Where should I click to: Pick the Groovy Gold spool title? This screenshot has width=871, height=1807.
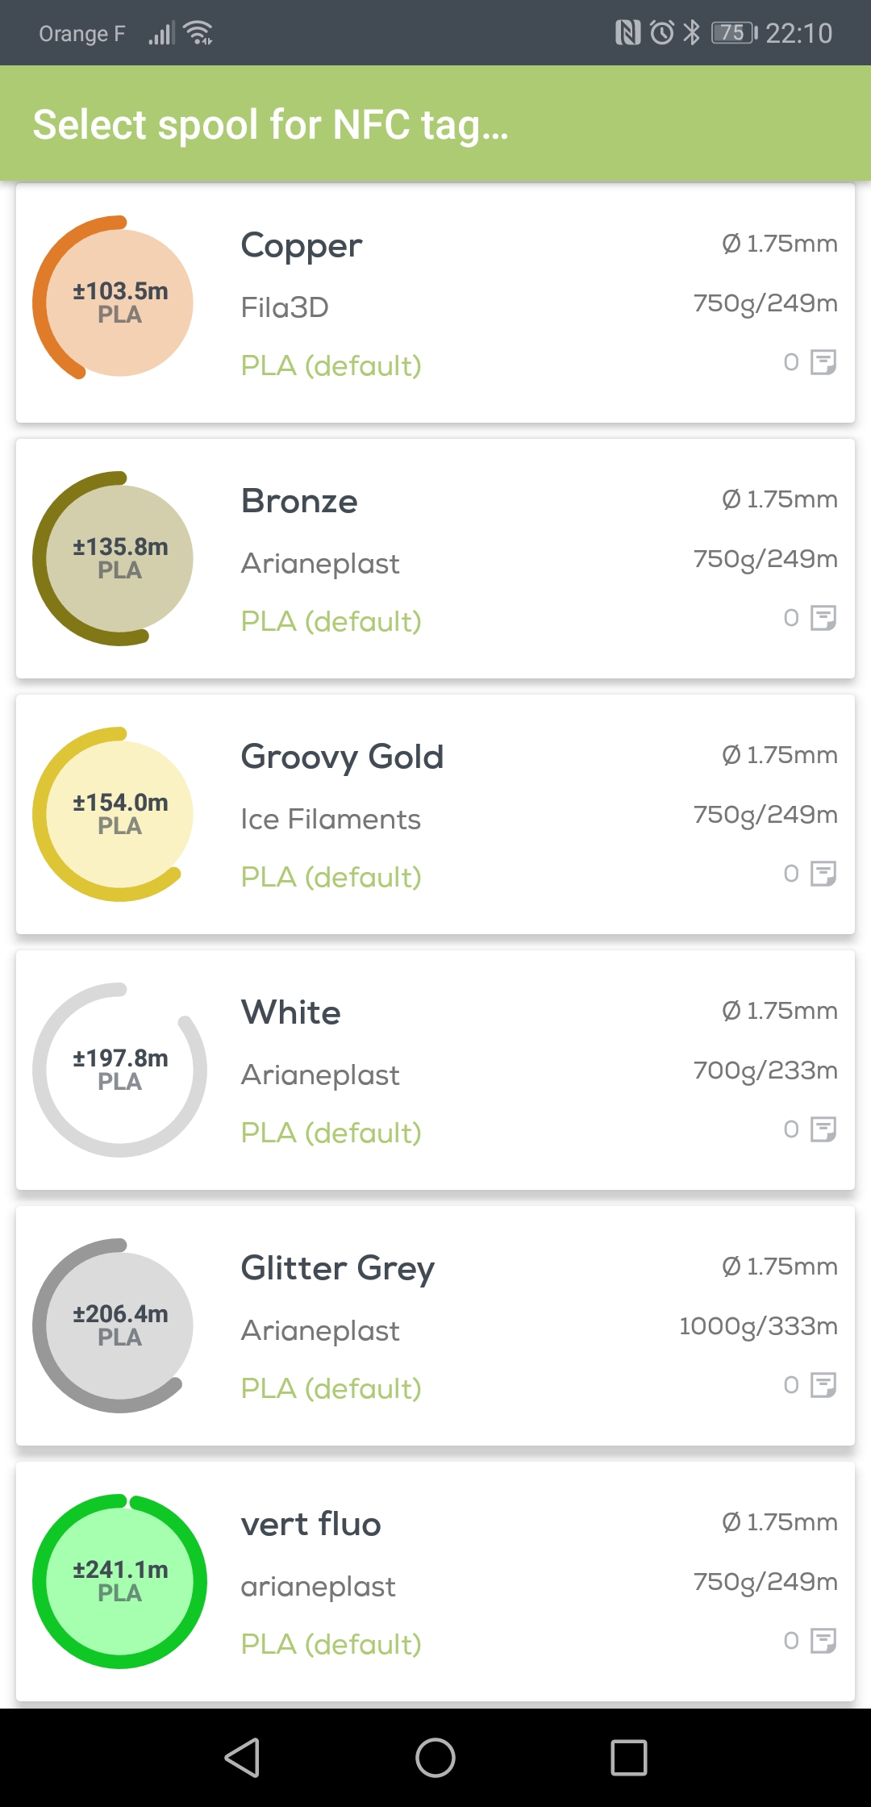(342, 757)
